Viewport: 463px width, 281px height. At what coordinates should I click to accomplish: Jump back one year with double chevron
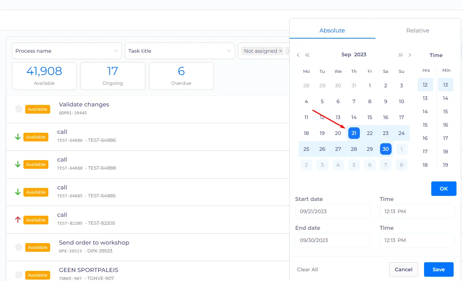pos(307,55)
